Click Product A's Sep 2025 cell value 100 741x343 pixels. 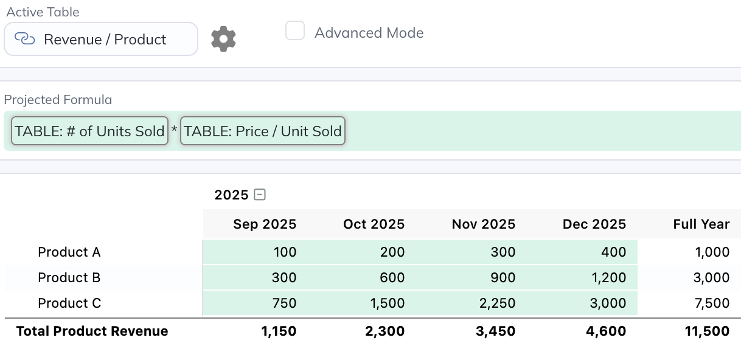pyautogui.click(x=285, y=252)
